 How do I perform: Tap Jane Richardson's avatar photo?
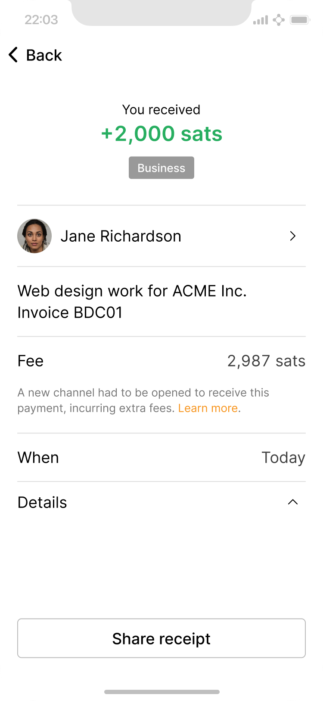tap(34, 236)
